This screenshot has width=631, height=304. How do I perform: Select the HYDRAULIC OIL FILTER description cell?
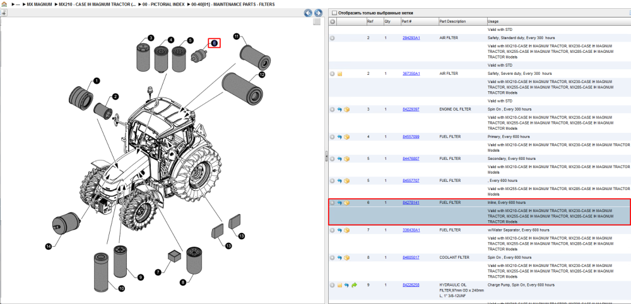pos(463,290)
